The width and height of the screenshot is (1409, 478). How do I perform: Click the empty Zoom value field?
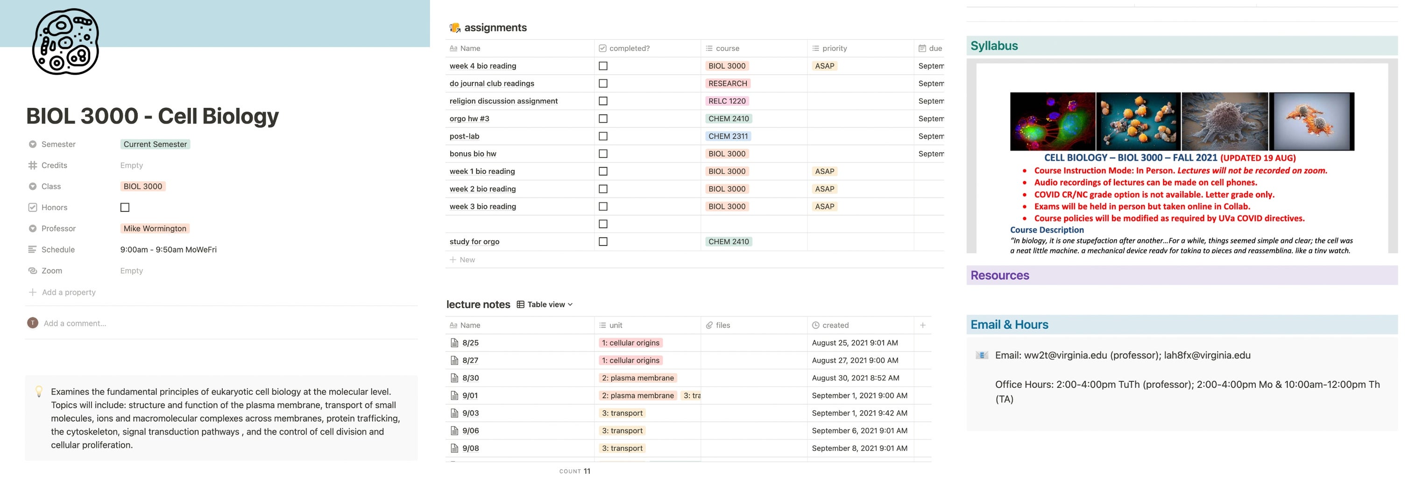point(131,271)
